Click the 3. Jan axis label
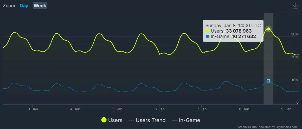The image size is (302, 129). tap(33, 109)
